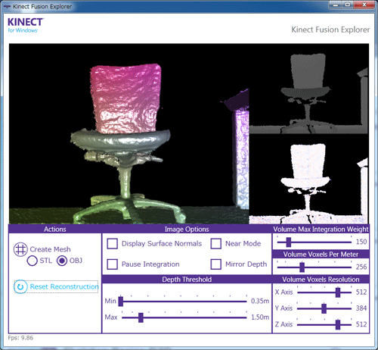Click the Volume Voxels Per Meter slider handle
This screenshot has height=350, width=378.
coord(302,267)
